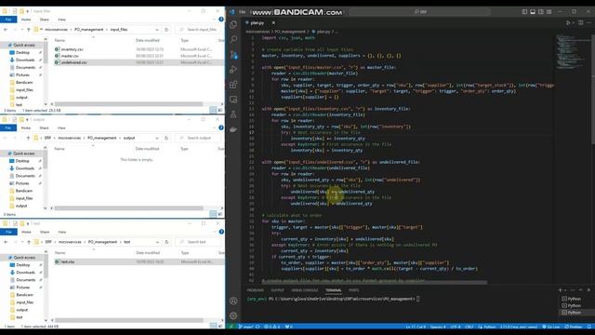Go back in the test folder window
This screenshot has width=595, height=335.
pyautogui.click(x=6, y=242)
